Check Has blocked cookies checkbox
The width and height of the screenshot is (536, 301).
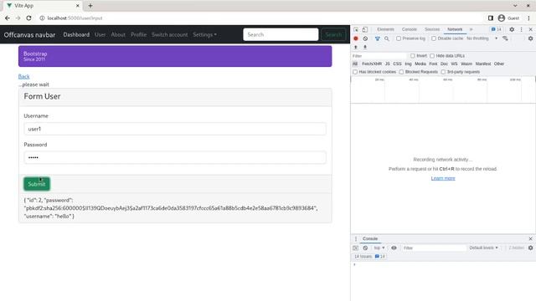click(355, 72)
